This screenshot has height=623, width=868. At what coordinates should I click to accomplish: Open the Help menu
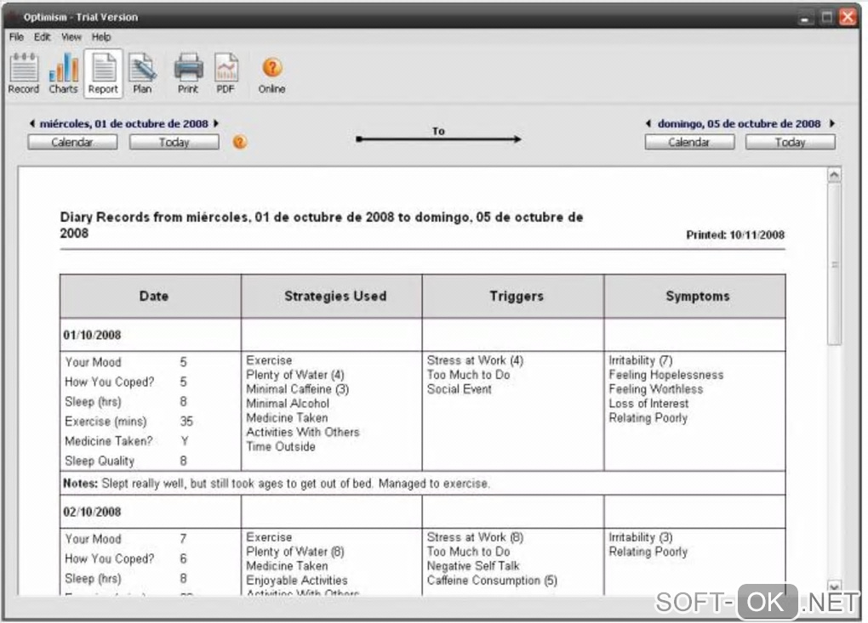coord(101,37)
